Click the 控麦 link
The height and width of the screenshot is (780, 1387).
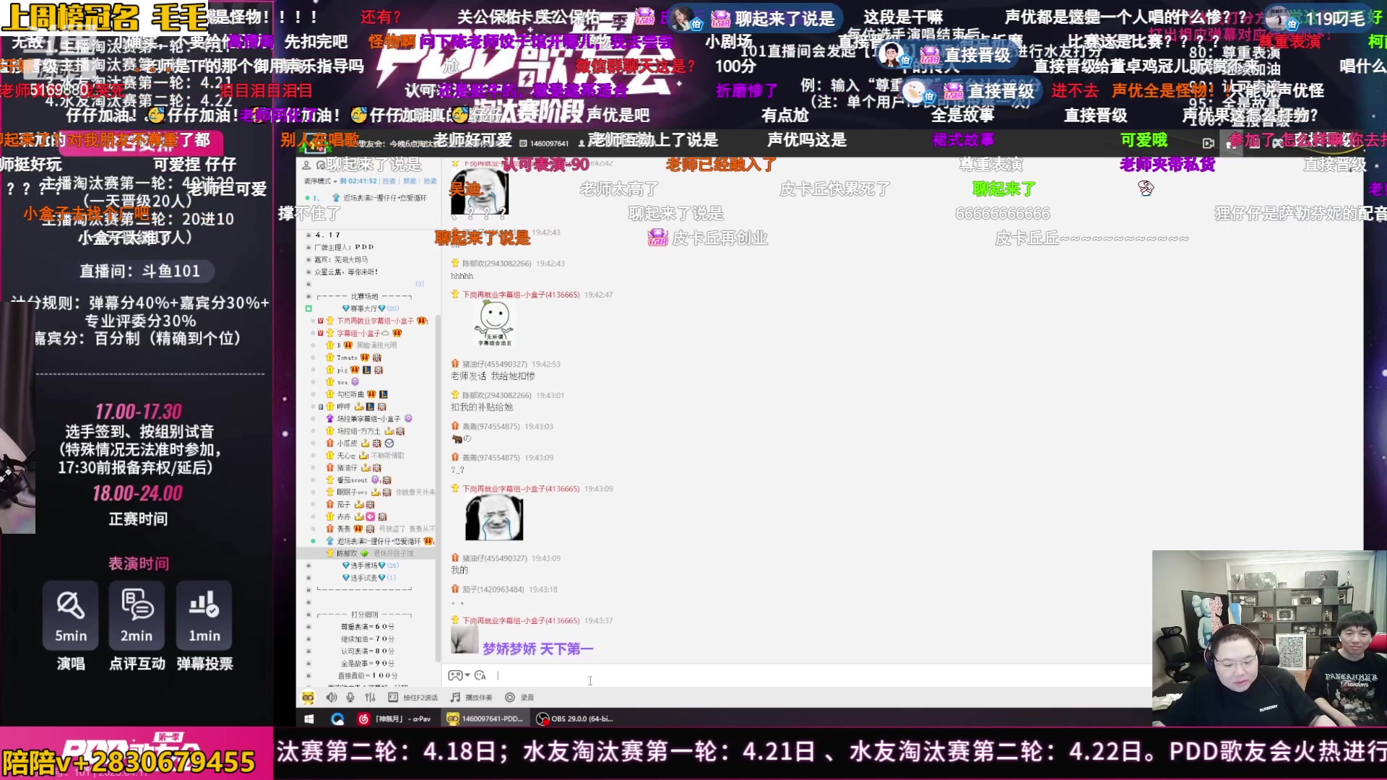[x=389, y=181]
